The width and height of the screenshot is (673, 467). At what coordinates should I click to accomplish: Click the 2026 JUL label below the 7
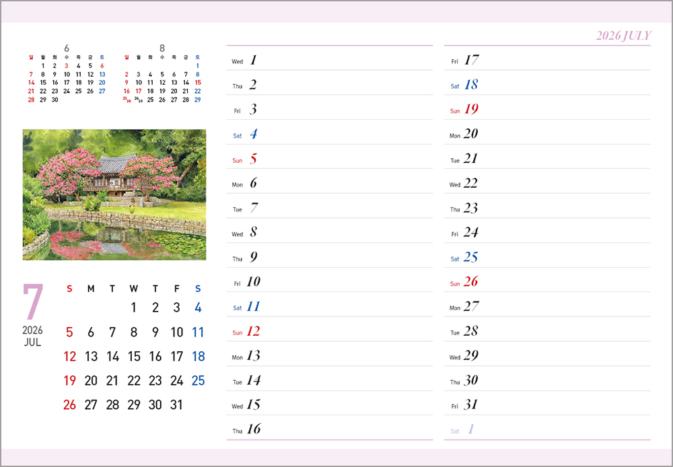pyautogui.click(x=34, y=336)
